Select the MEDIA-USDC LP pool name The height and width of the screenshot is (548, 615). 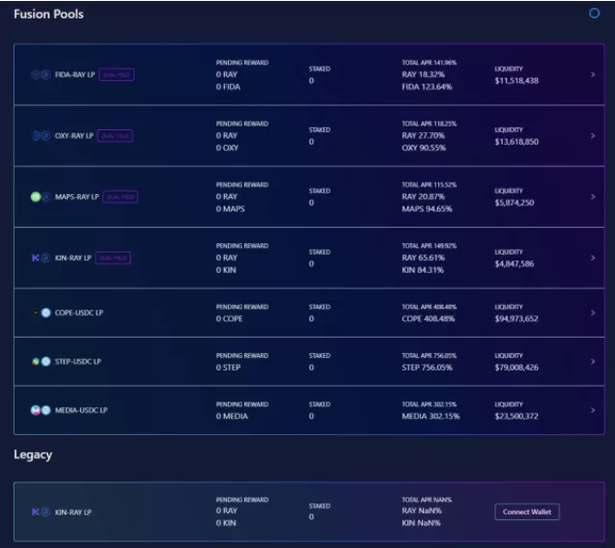[81, 410]
